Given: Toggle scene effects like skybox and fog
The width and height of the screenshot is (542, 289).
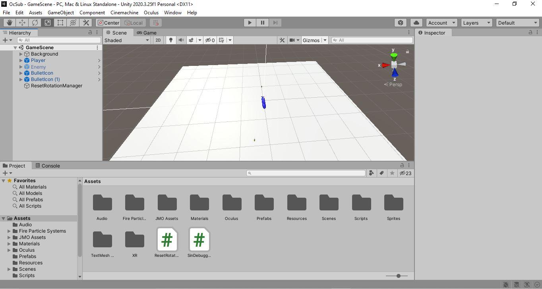Looking at the screenshot, I should (191, 40).
